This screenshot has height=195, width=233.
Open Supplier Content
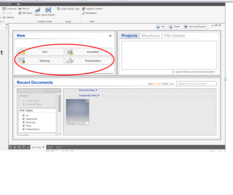click(x=92, y=9)
